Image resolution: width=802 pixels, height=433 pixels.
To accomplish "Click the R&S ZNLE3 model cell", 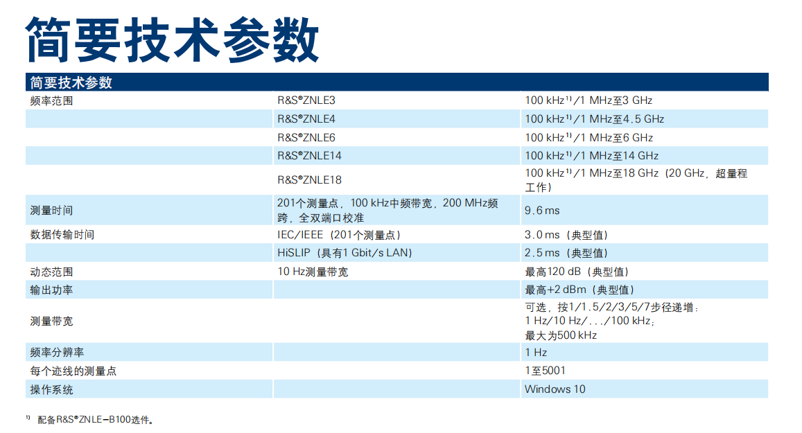I will 306,100.
